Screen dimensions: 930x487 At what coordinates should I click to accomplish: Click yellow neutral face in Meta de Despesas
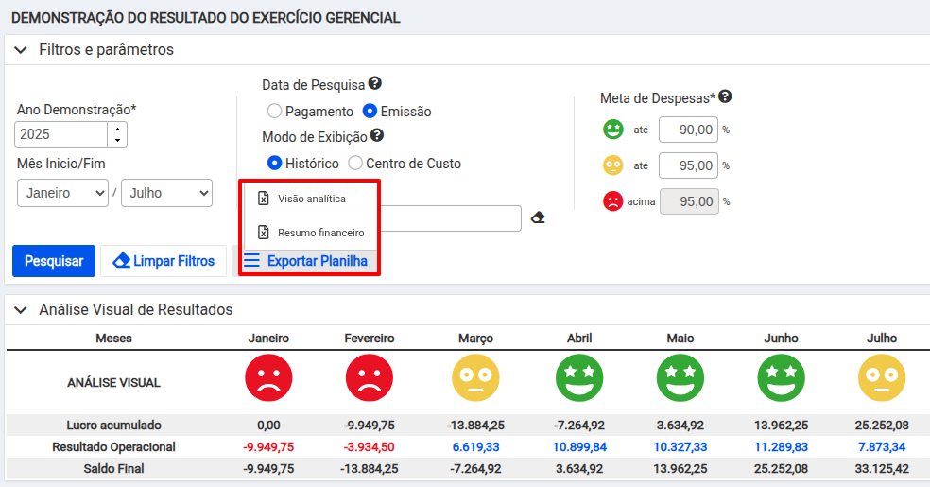click(x=613, y=165)
